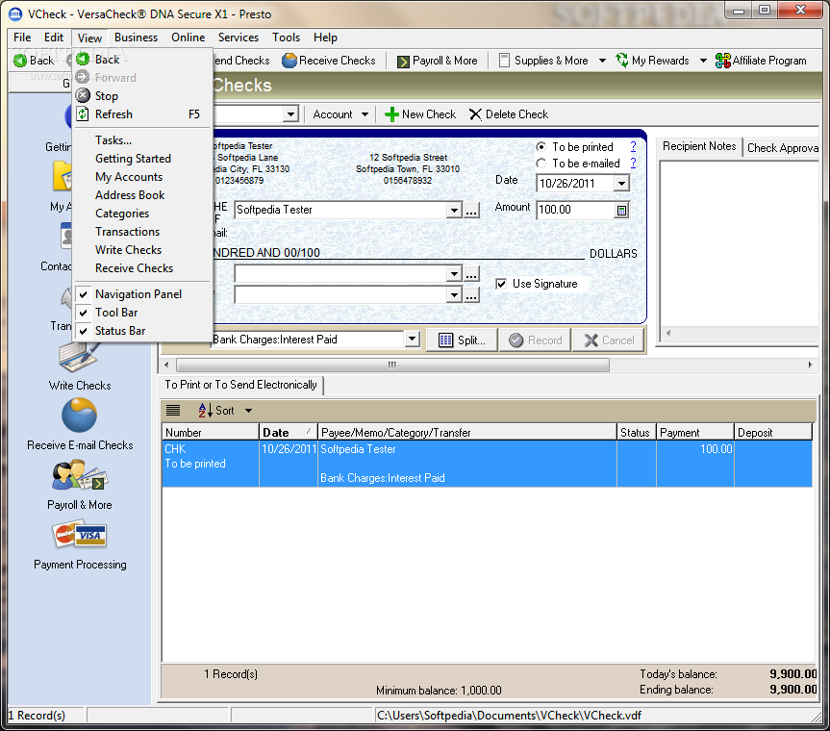830x731 pixels.
Task: Click the A-Z Sort icon
Action: [206, 411]
